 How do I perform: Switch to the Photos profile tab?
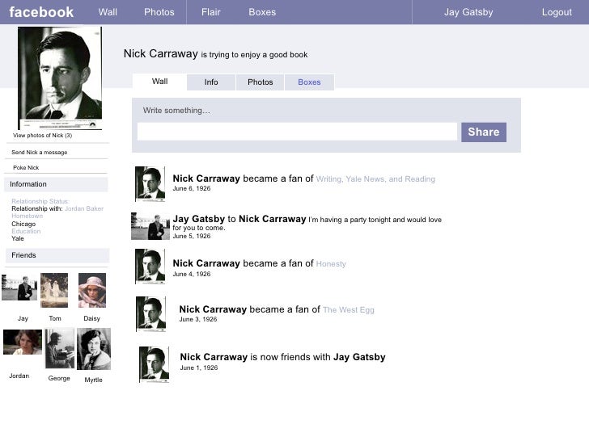pos(260,82)
